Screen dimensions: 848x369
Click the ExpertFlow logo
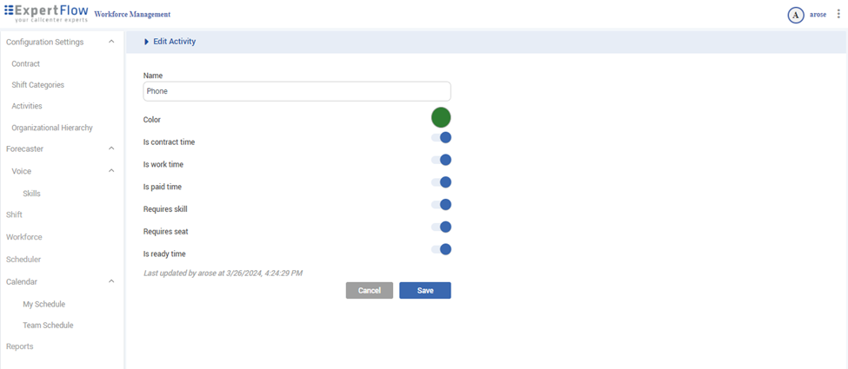coord(46,13)
